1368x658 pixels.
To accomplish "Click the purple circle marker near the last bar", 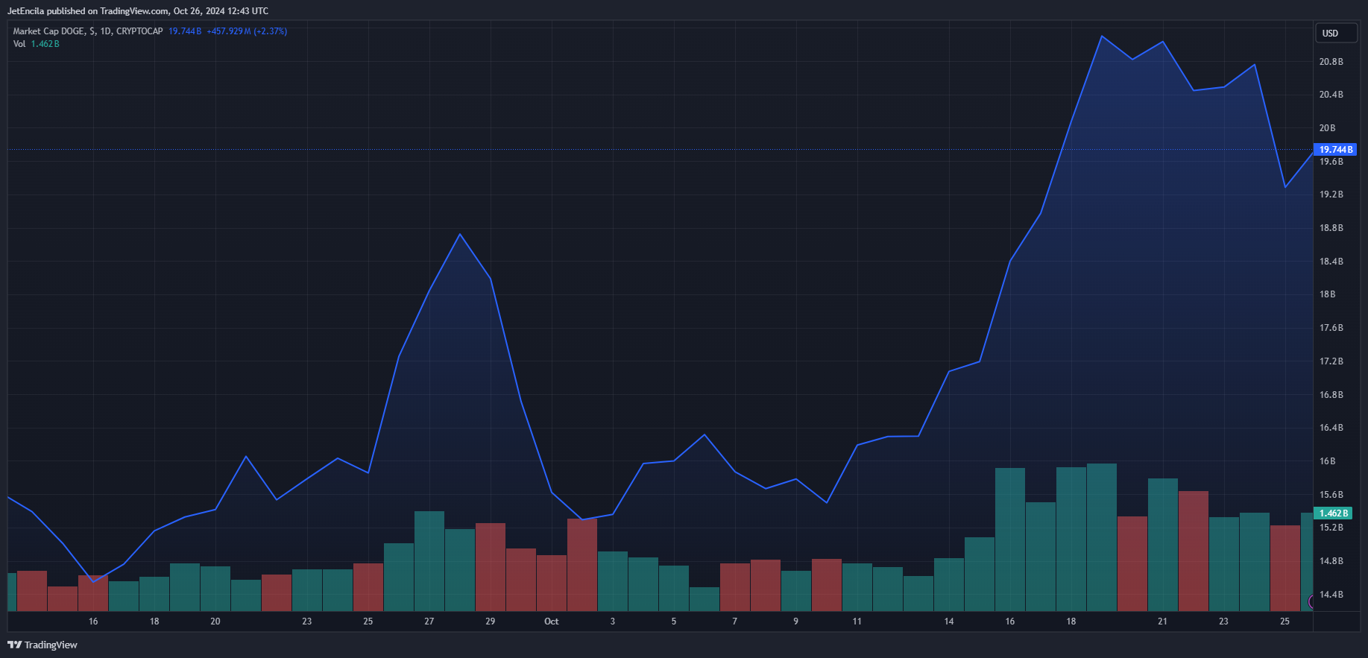I will [x=1311, y=601].
